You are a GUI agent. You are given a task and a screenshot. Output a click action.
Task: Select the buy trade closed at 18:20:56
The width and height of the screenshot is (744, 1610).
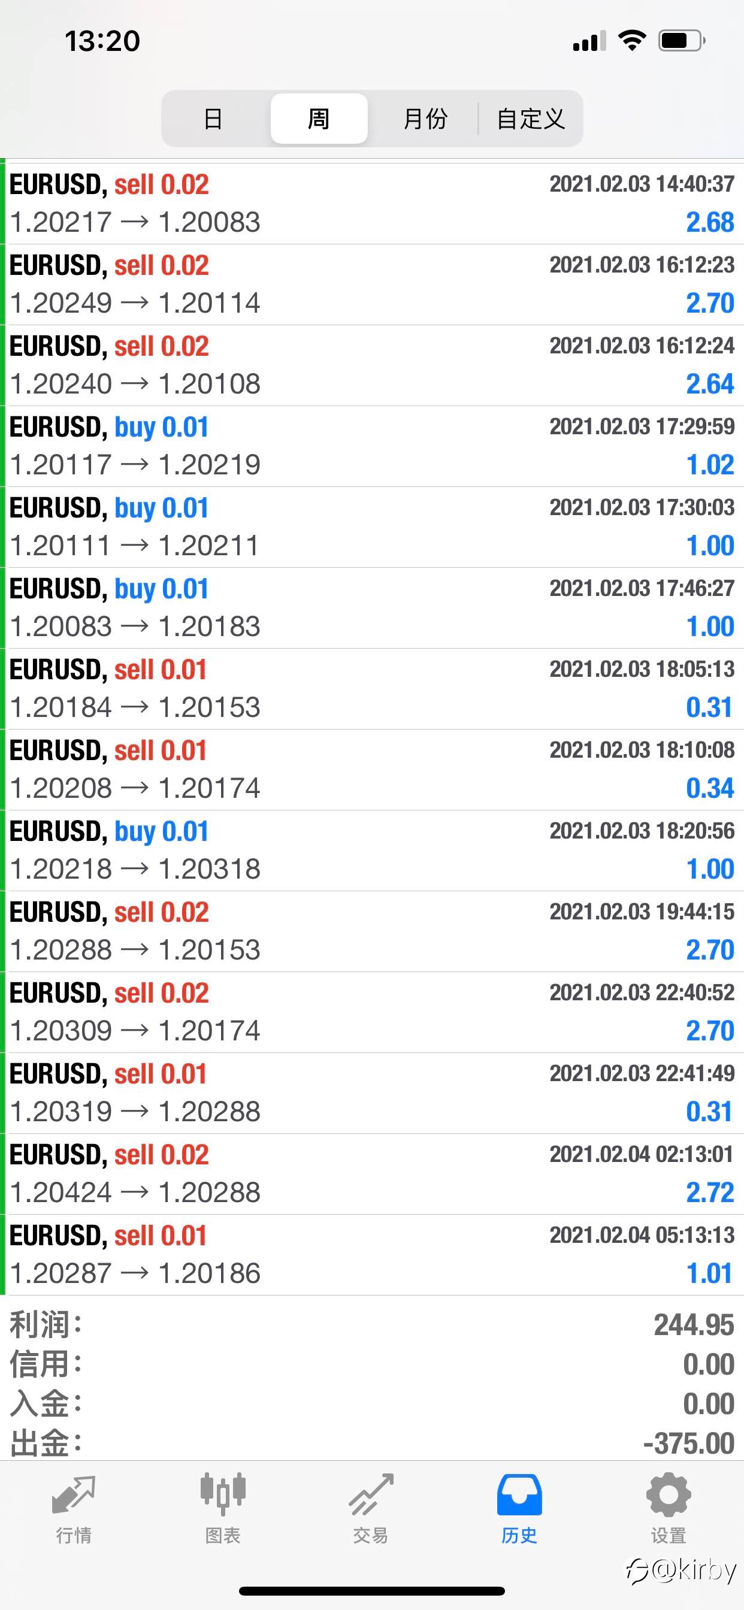click(372, 850)
